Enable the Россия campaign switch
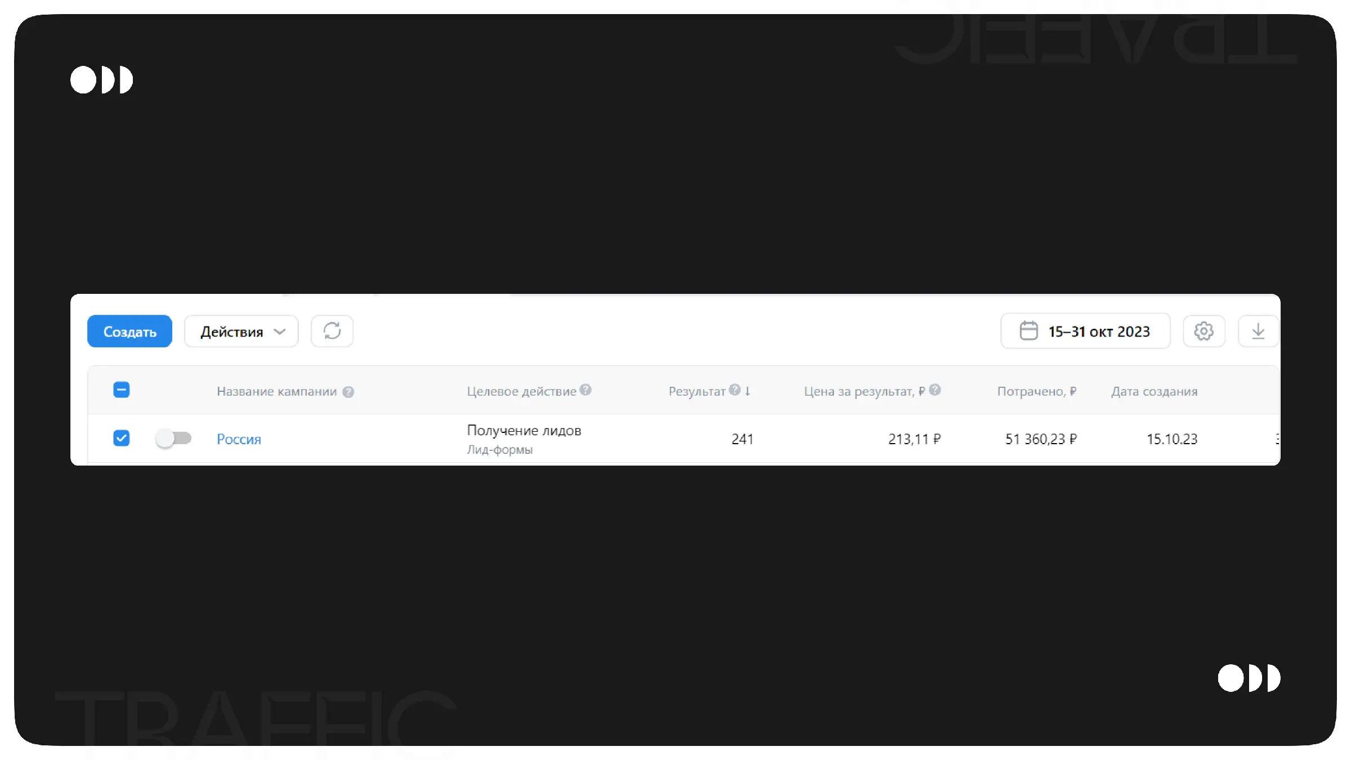 [173, 438]
